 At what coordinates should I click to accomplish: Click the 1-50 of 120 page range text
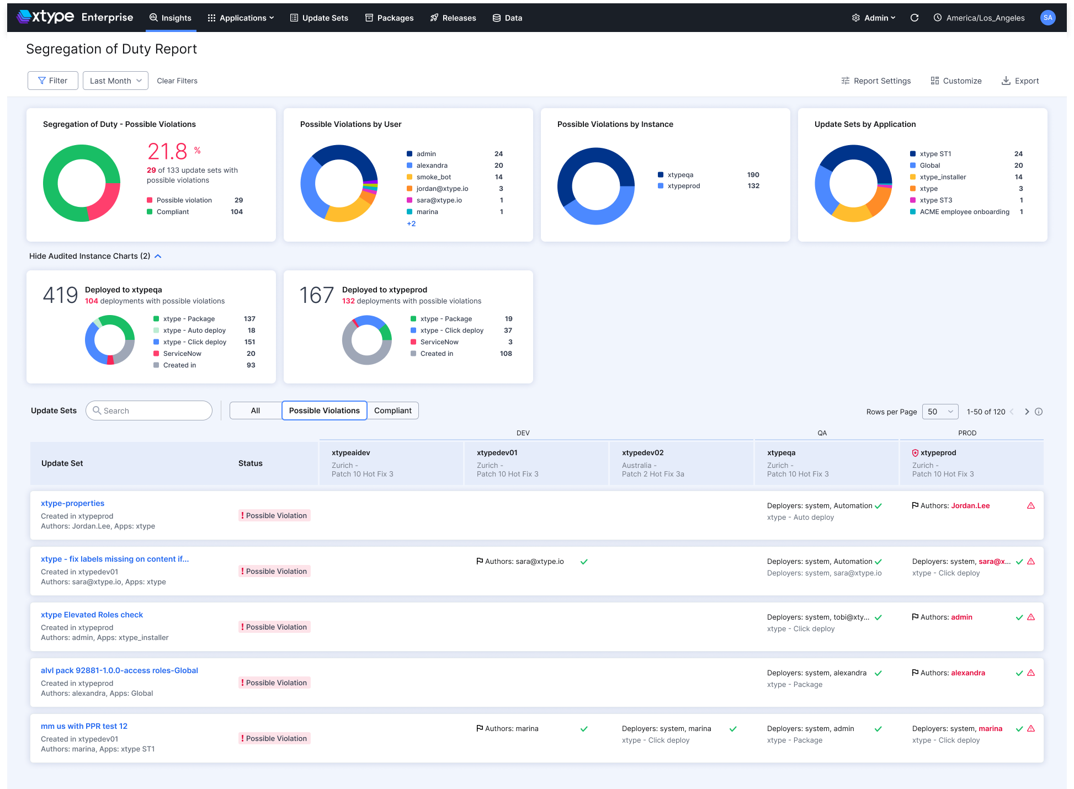(986, 412)
